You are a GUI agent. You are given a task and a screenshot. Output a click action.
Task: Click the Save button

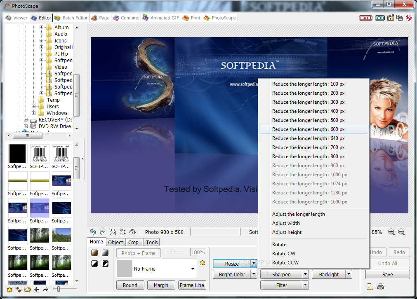[x=387, y=274]
